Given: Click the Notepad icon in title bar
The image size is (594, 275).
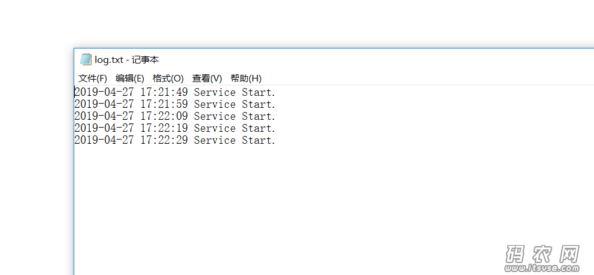Looking at the screenshot, I should pyautogui.click(x=86, y=59).
